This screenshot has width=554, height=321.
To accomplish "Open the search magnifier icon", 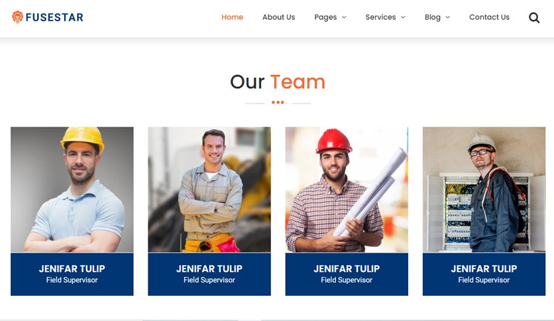I will coord(534,18).
